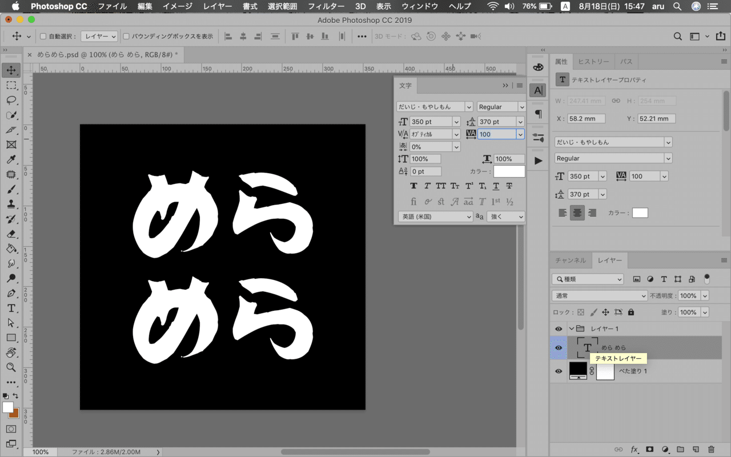731x457 pixels.
Task: Open the font size 350 pt dropdown in Character panel
Action: pyautogui.click(x=456, y=122)
